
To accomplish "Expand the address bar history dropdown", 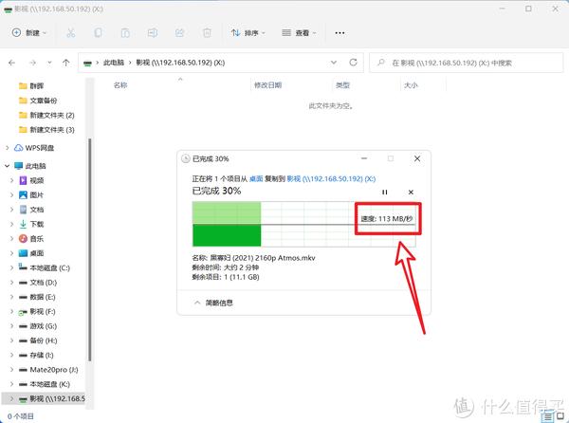I will 334,63.
